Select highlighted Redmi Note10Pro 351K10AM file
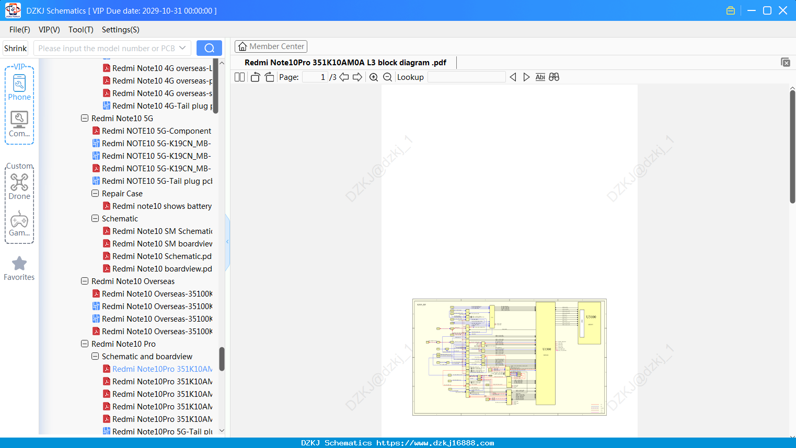 (x=158, y=369)
